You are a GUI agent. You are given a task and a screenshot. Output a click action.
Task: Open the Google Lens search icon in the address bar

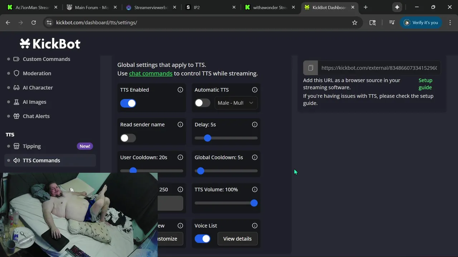(x=372, y=22)
